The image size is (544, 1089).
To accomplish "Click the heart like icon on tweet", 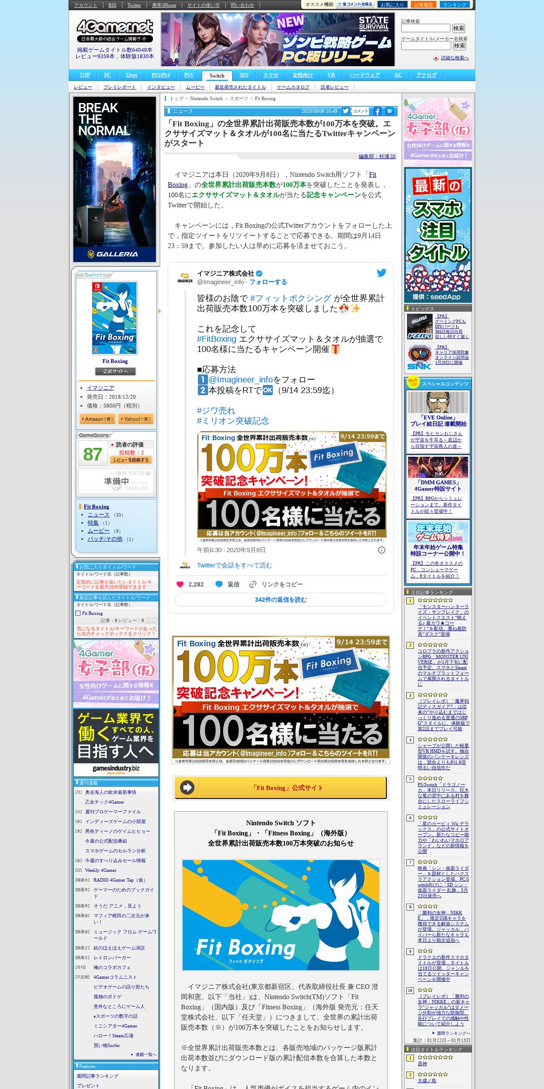I will tap(180, 584).
